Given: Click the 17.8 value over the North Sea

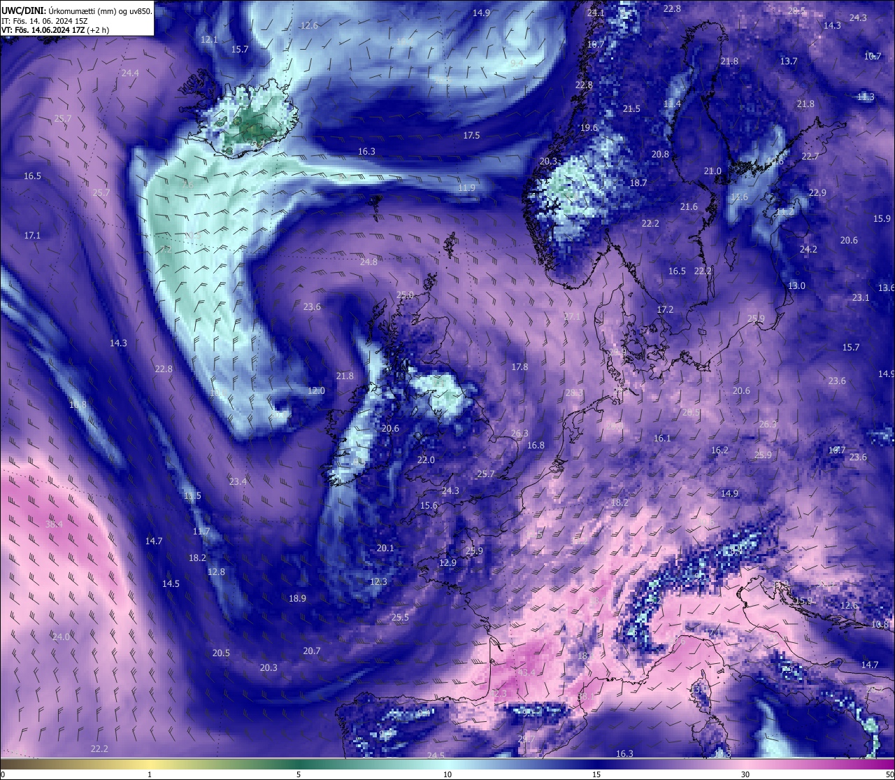Looking at the screenshot, I should (520, 367).
